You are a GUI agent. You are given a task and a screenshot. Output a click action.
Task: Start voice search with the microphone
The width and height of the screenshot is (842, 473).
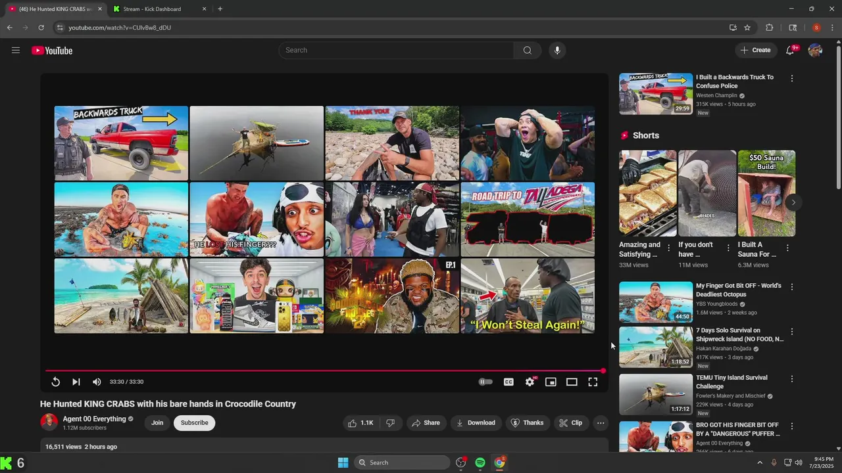click(x=557, y=51)
